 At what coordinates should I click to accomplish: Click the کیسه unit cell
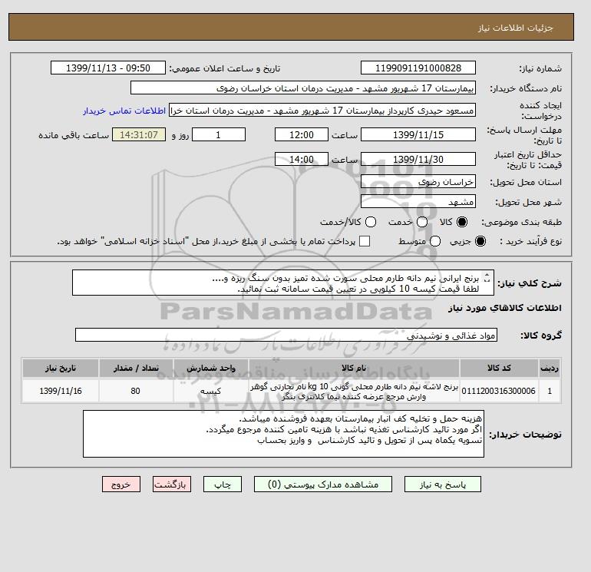pos(211,391)
